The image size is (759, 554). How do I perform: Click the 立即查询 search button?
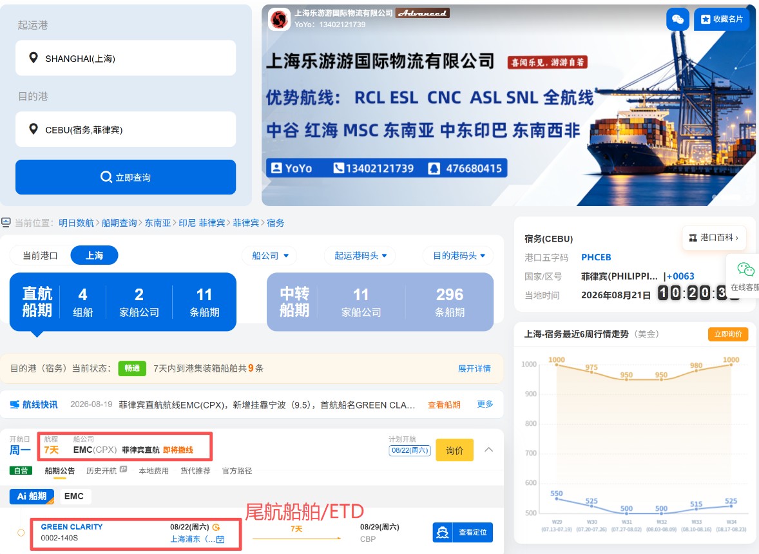click(126, 177)
